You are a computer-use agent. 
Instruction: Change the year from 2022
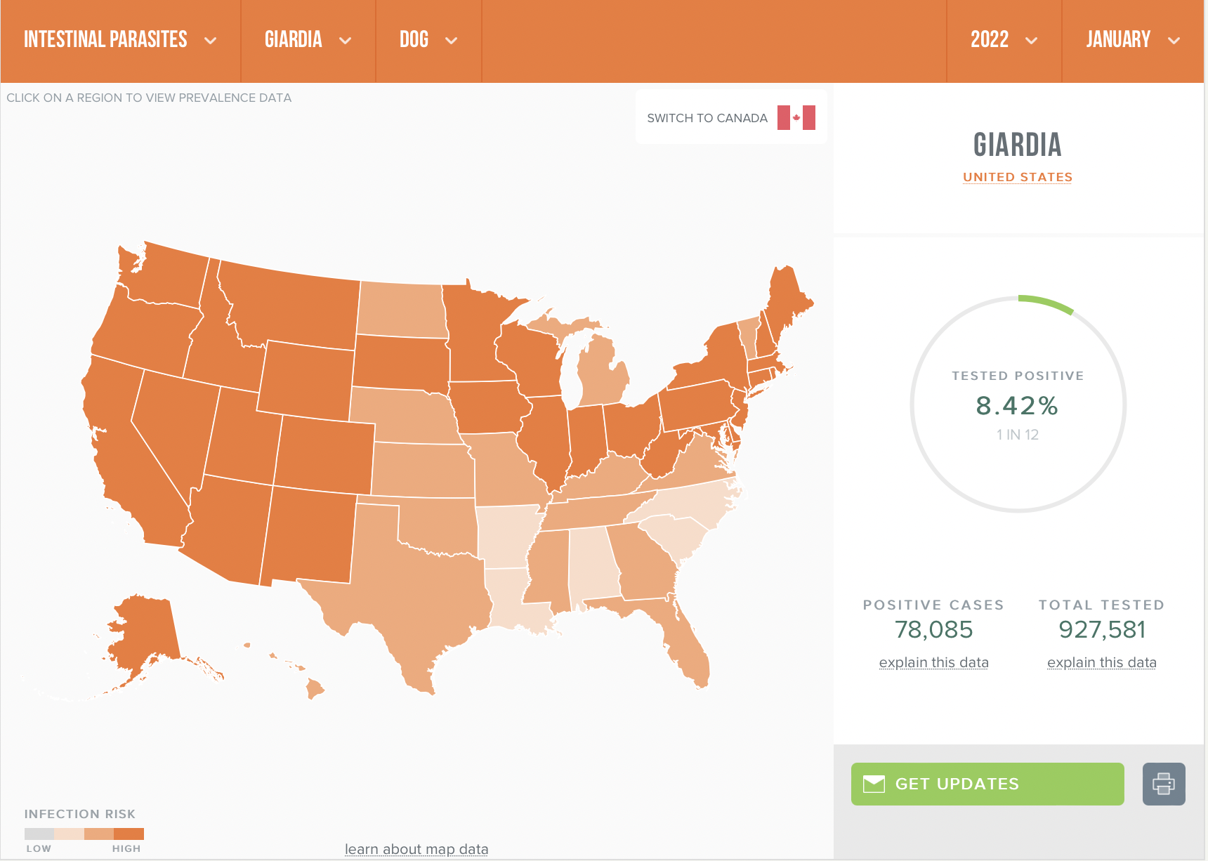(1004, 41)
